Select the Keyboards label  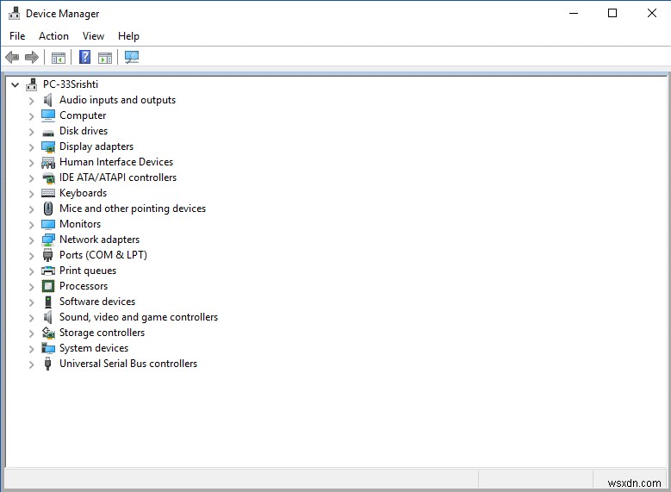(83, 193)
